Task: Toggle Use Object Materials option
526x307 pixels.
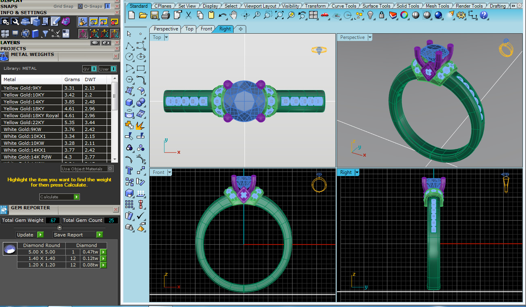Action: (87, 169)
